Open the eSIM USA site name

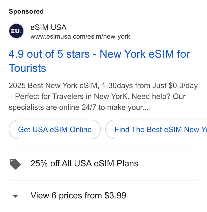pyautogui.click(x=48, y=27)
